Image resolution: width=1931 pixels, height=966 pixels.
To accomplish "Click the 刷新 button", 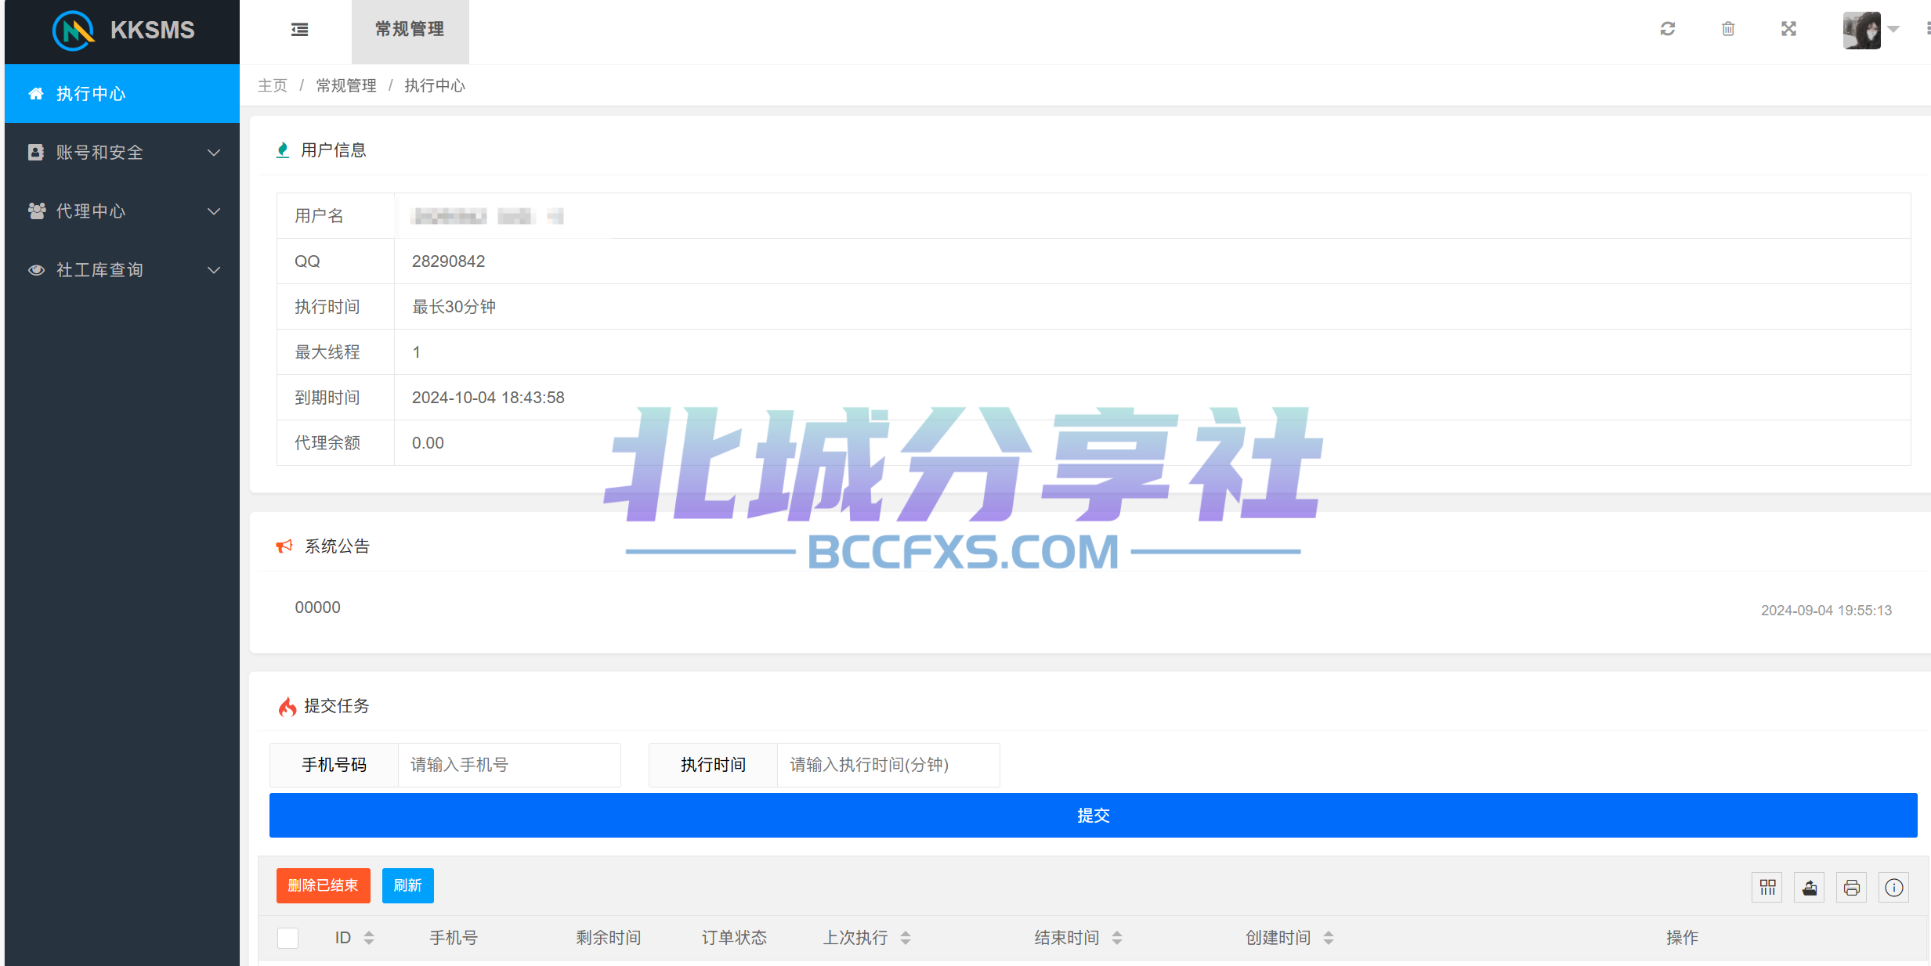I will pyautogui.click(x=407, y=886).
